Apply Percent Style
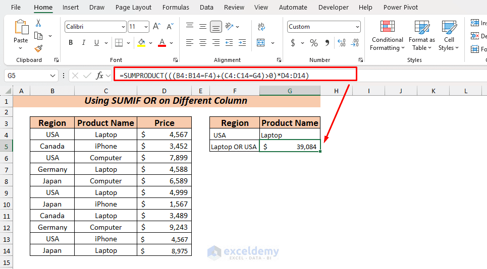The image size is (487, 269). pyautogui.click(x=314, y=43)
